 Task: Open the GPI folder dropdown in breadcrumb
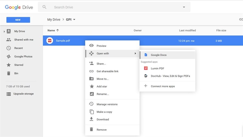[x=74, y=20]
